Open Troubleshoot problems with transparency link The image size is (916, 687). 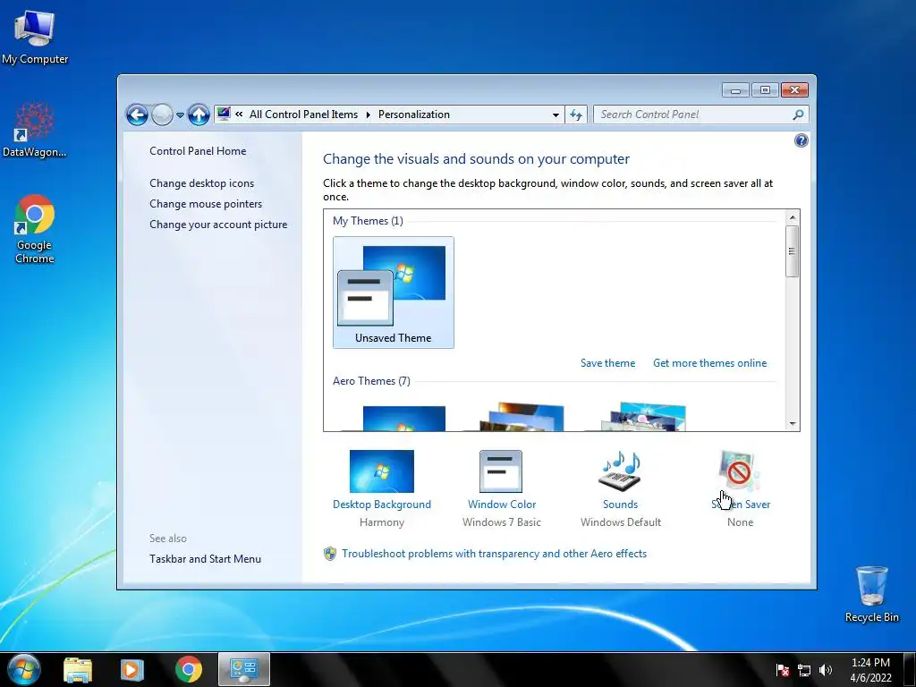coord(494,554)
